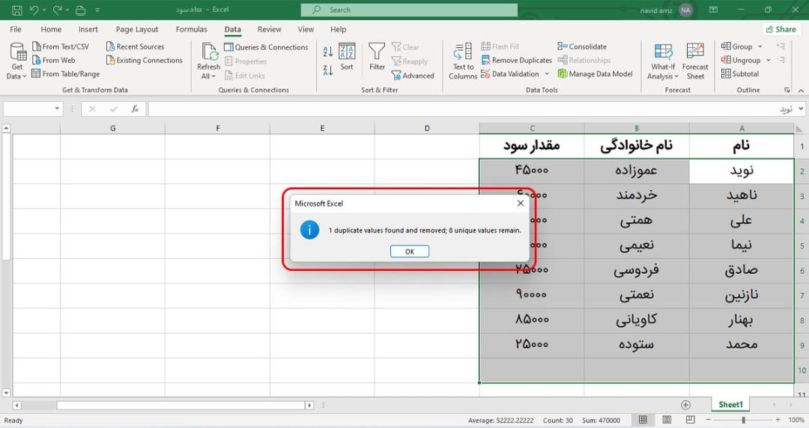This screenshot has width=809, height=428.
Task: Click the zoom out minus button
Action: pyautogui.click(x=709, y=420)
